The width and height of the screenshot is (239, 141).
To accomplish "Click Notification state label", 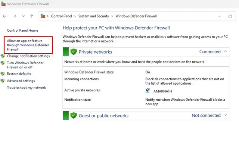I will pos(78,100).
